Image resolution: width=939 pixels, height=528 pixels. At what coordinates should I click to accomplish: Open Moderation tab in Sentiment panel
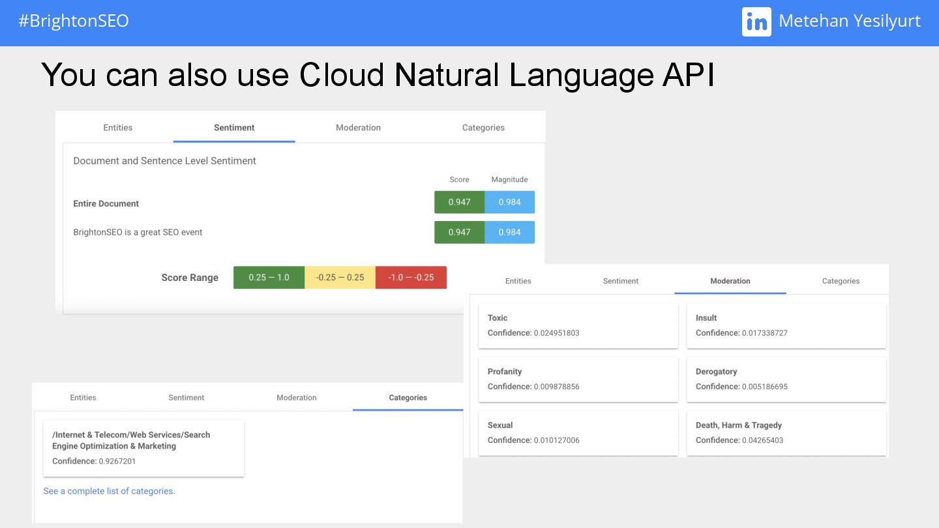[358, 128]
